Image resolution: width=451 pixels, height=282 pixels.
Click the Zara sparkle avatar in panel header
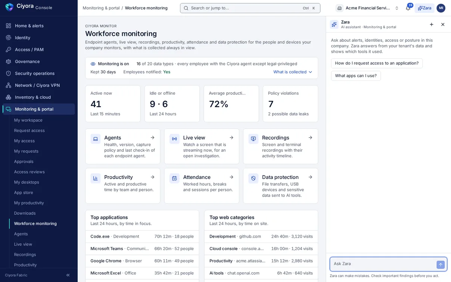point(334,24)
